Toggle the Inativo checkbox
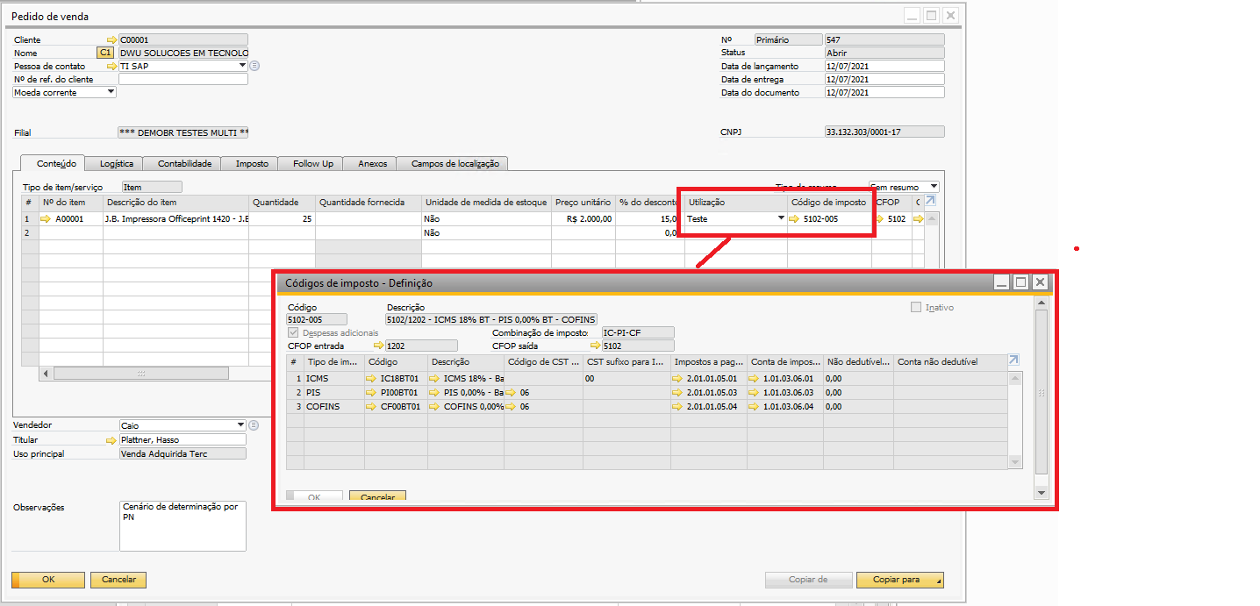 click(917, 307)
